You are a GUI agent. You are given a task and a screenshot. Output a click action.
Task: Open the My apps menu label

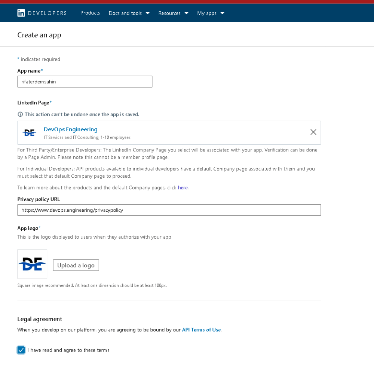pos(207,13)
